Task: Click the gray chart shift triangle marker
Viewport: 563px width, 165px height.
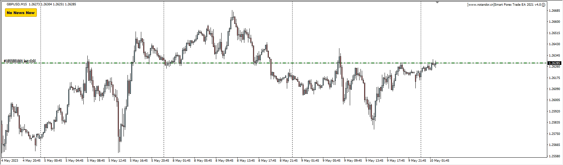Action: coord(437,2)
